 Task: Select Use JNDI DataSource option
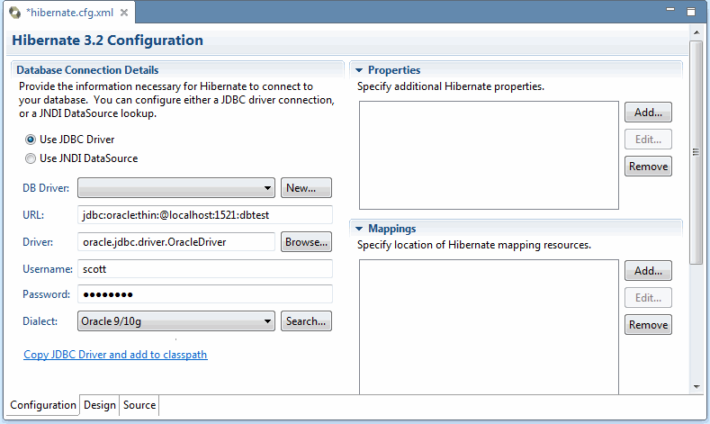tap(31, 158)
